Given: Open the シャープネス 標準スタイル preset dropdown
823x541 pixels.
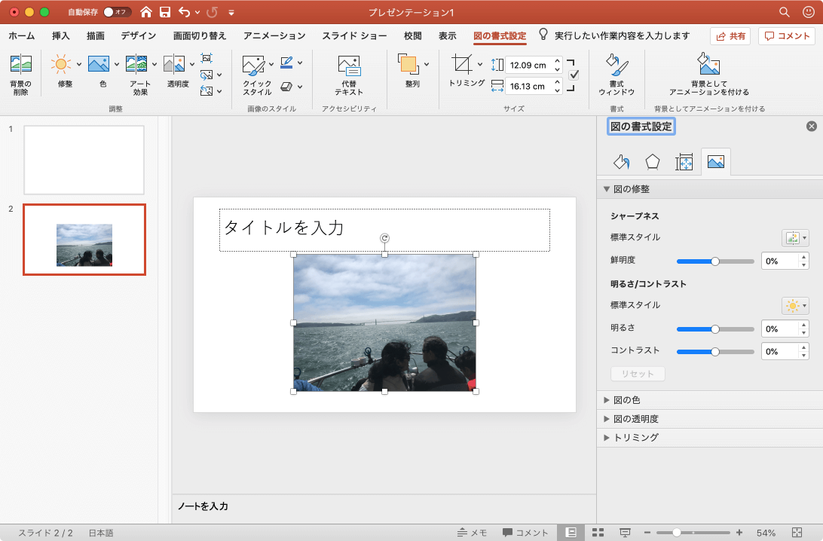Looking at the screenshot, I should [795, 238].
